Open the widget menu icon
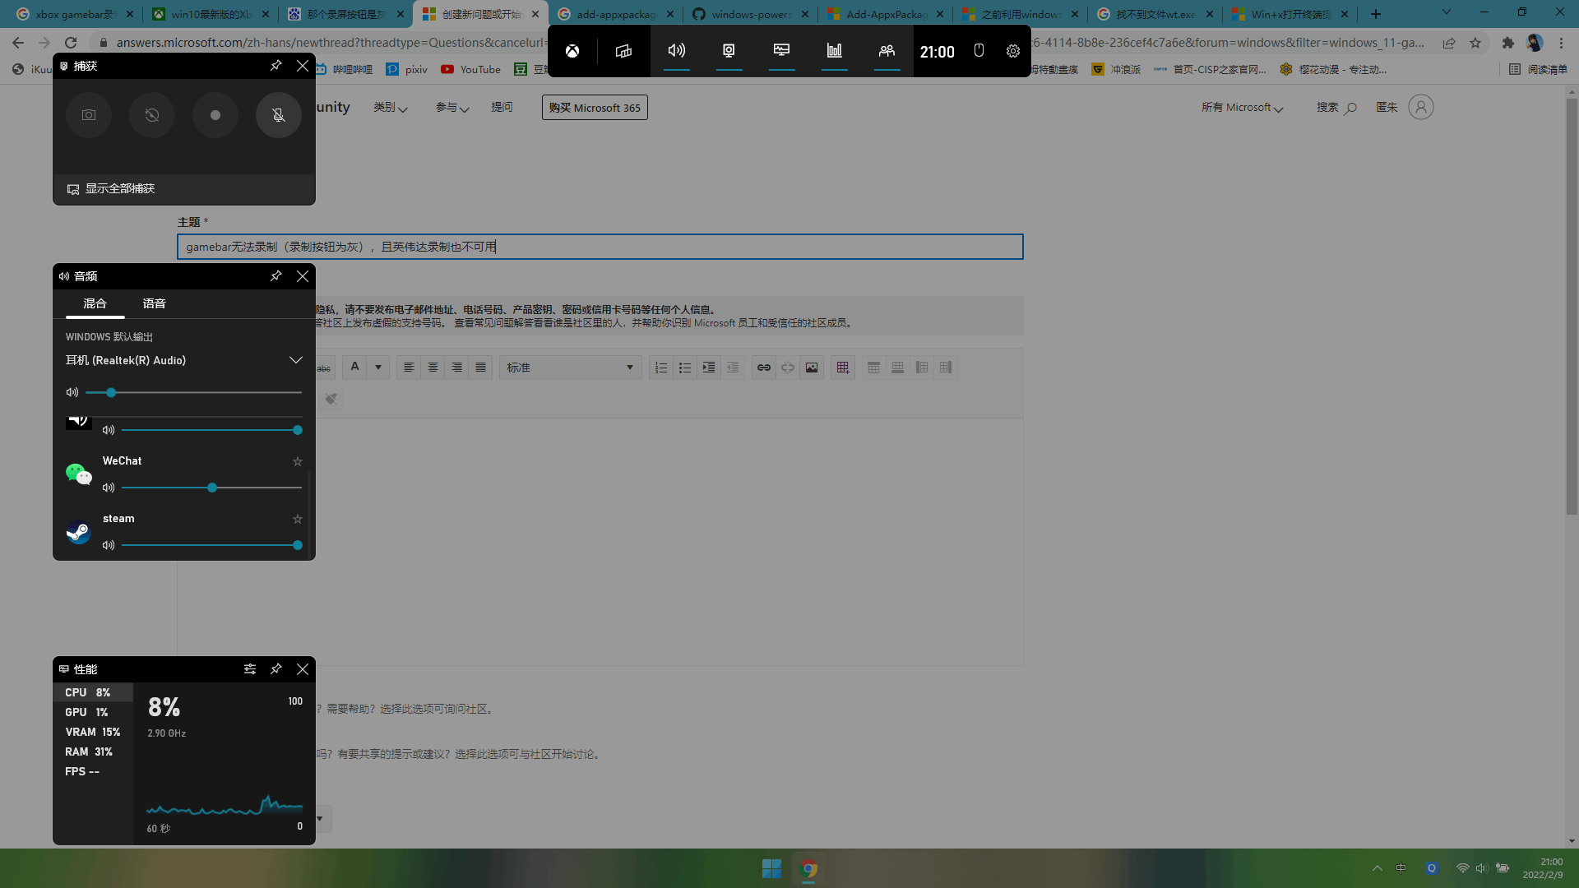 coord(623,51)
